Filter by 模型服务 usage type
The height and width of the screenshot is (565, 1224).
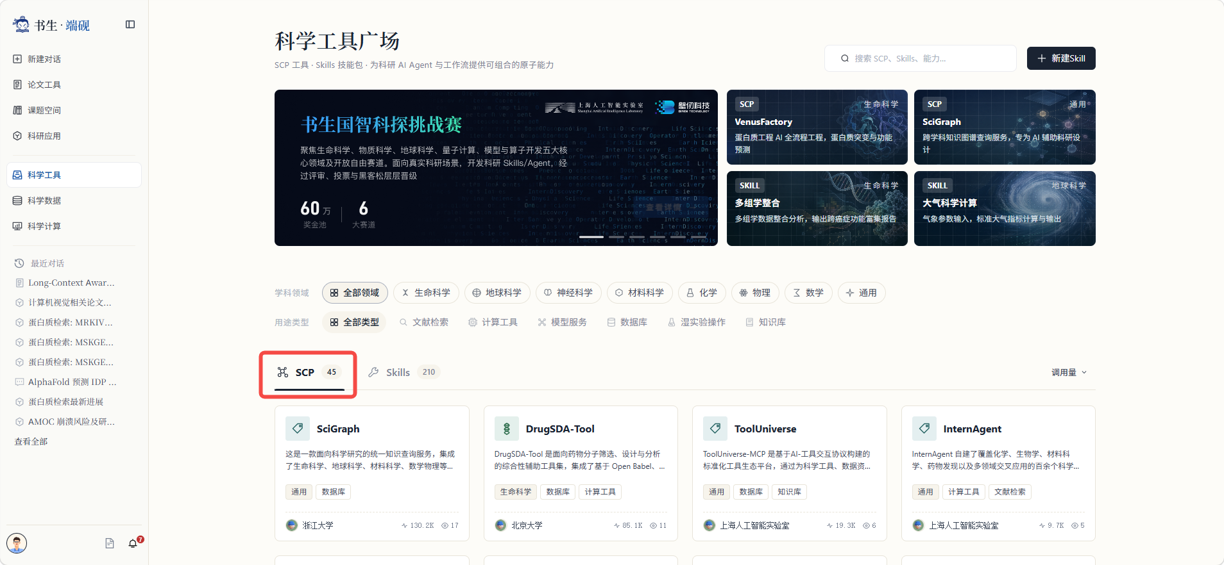coord(563,322)
